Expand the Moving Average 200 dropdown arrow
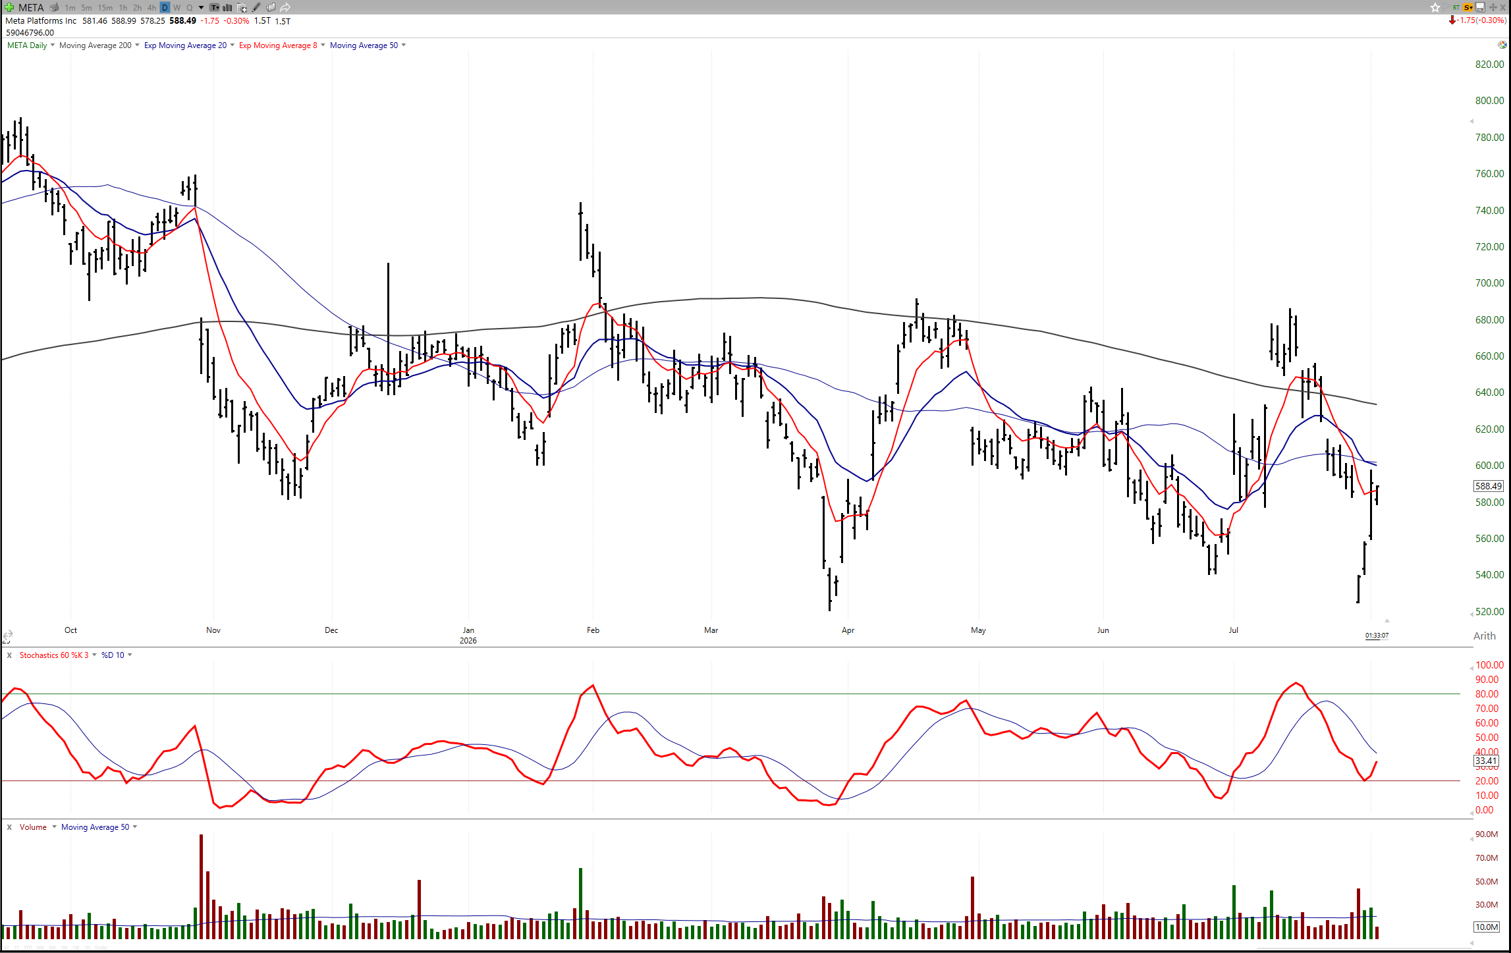This screenshot has height=953, width=1511. tap(137, 45)
